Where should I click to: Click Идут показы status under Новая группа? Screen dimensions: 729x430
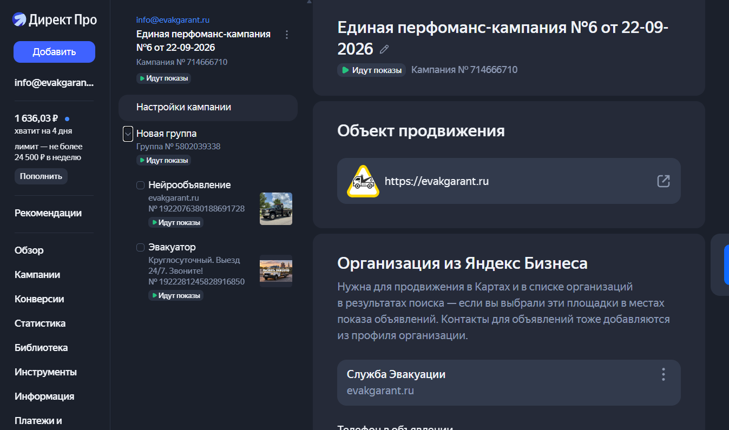(x=163, y=161)
